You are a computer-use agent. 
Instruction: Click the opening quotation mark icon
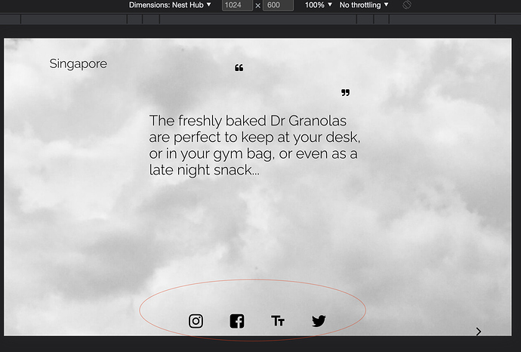point(239,69)
